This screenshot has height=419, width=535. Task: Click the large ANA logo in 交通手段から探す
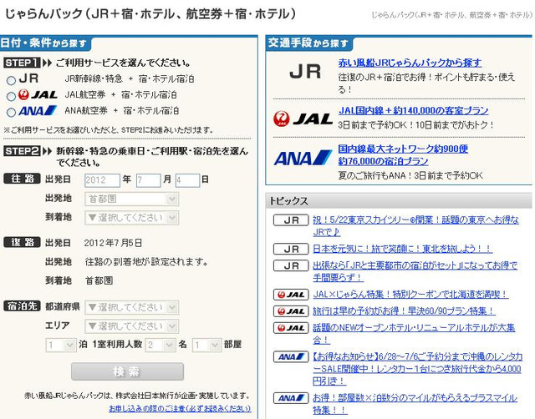point(303,158)
